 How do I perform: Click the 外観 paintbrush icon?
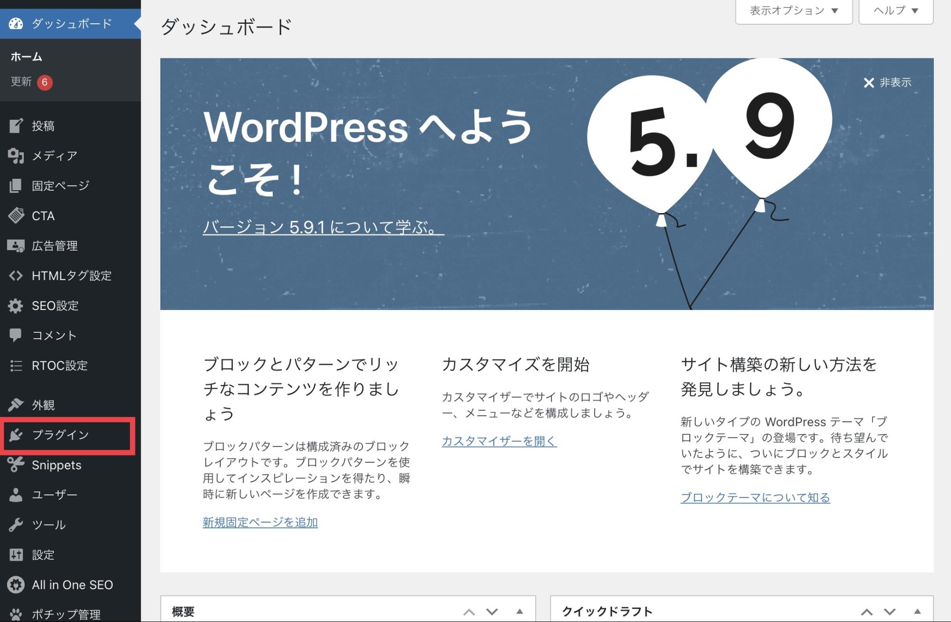(16, 405)
